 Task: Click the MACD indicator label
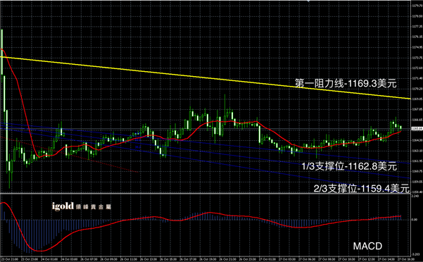pyautogui.click(x=367, y=246)
